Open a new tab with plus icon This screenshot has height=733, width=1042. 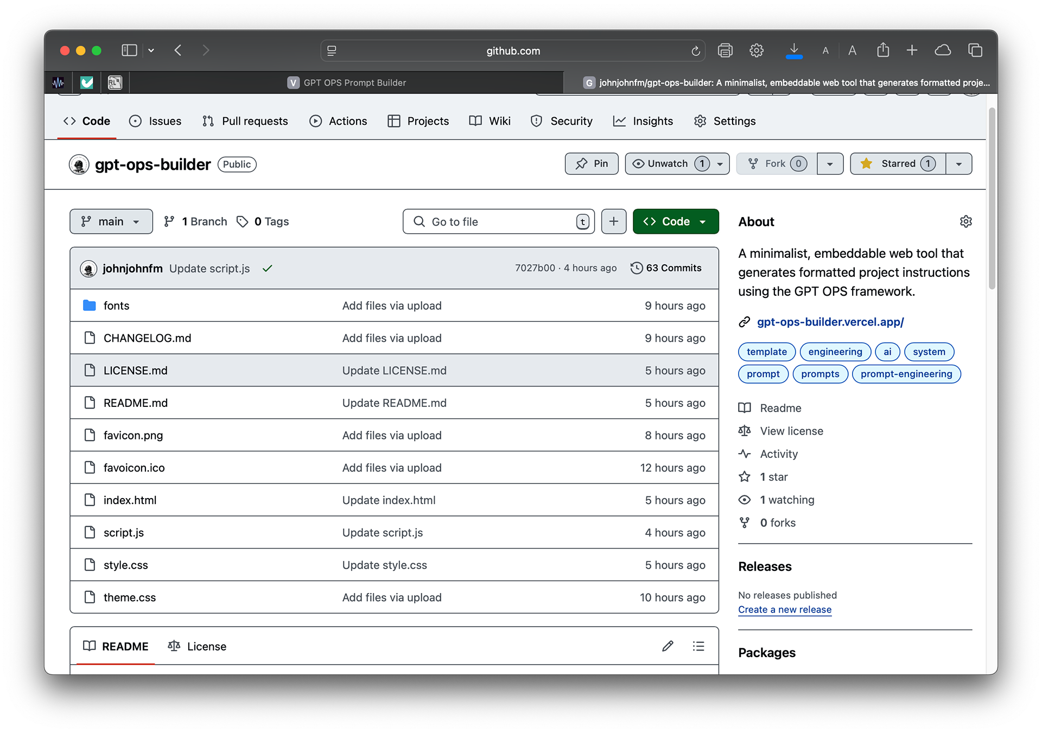pyautogui.click(x=912, y=50)
